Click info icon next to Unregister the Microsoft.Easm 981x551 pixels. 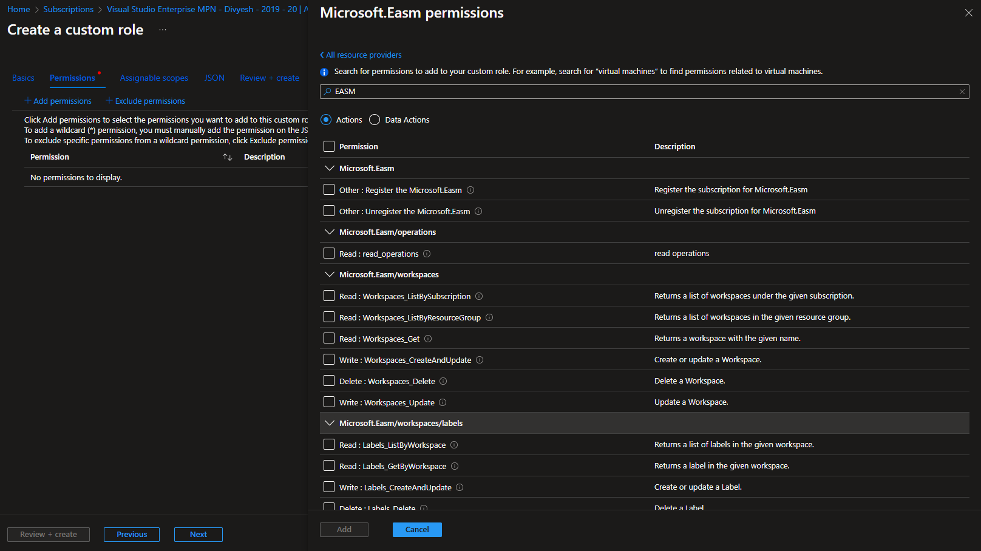(x=478, y=211)
